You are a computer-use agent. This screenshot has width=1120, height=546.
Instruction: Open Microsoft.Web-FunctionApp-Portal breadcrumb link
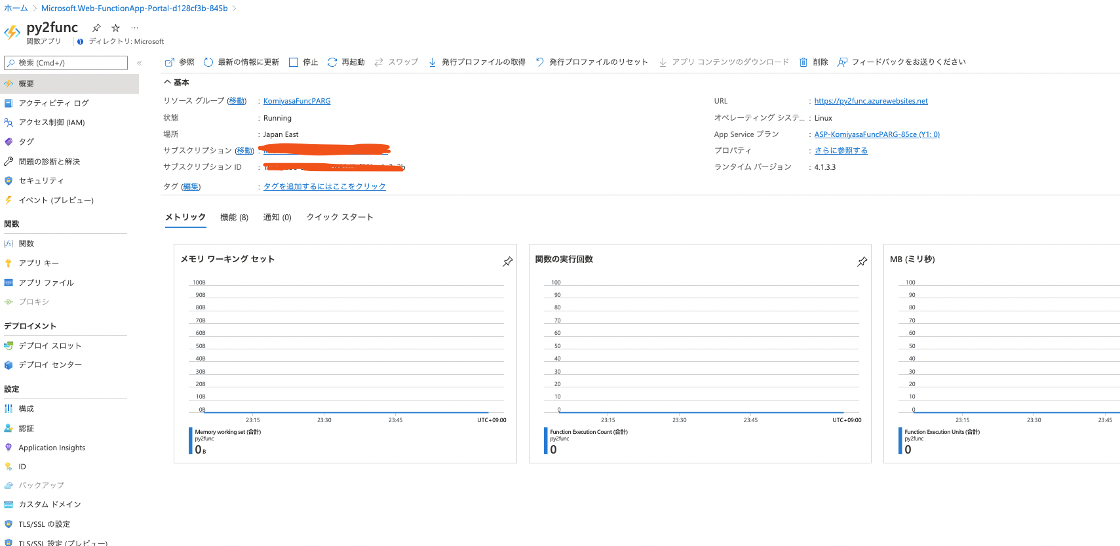[134, 9]
